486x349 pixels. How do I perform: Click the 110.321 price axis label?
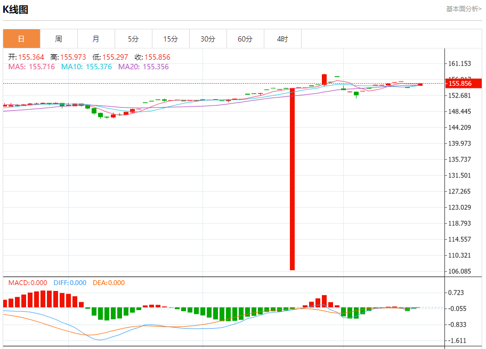(x=460, y=255)
